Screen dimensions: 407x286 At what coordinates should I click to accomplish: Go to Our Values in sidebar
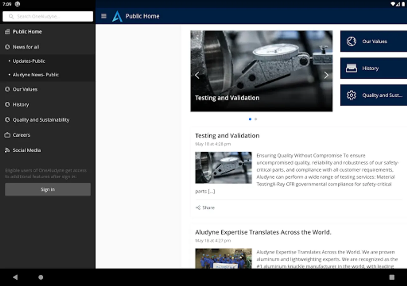[x=48, y=89]
